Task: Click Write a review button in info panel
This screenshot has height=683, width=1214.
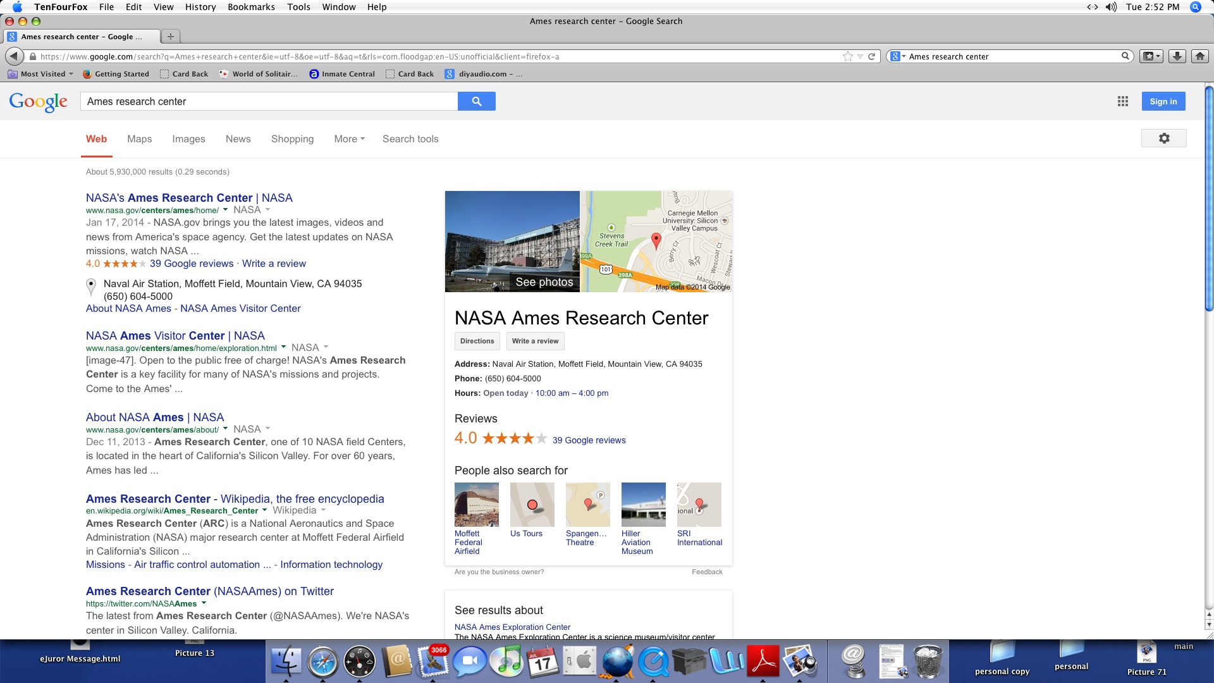Action: coord(535,341)
